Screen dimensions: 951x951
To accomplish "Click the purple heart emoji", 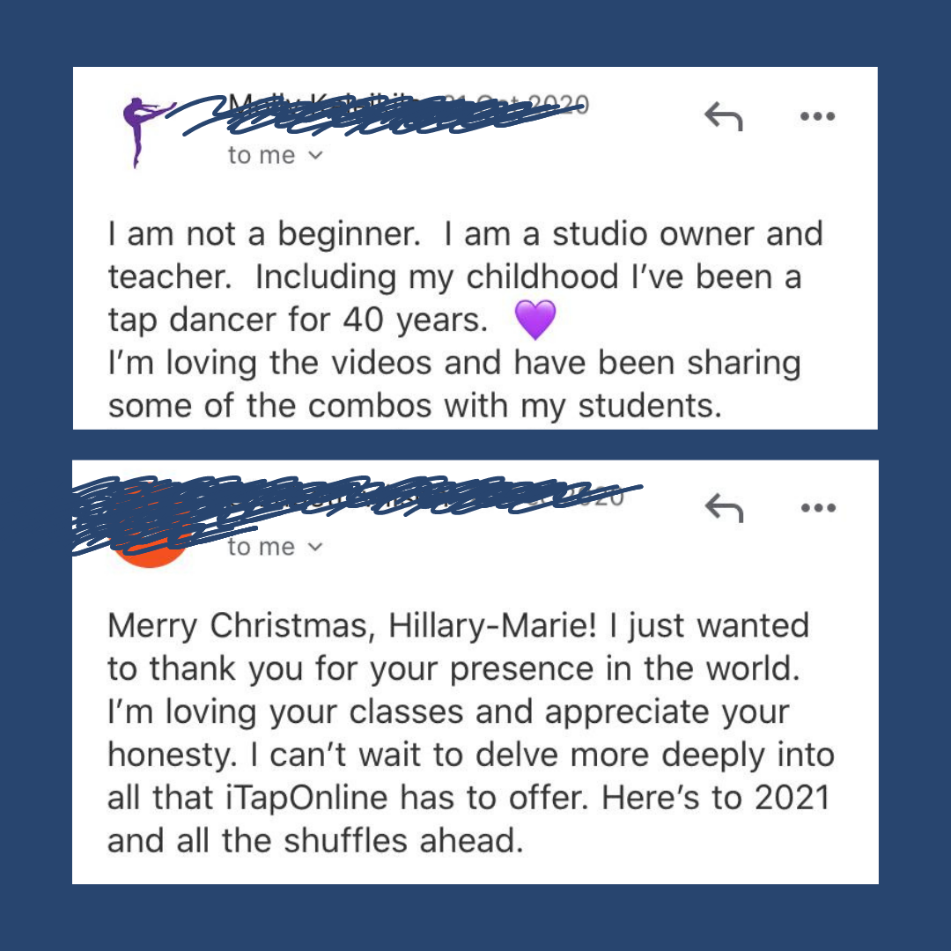I will [535, 320].
